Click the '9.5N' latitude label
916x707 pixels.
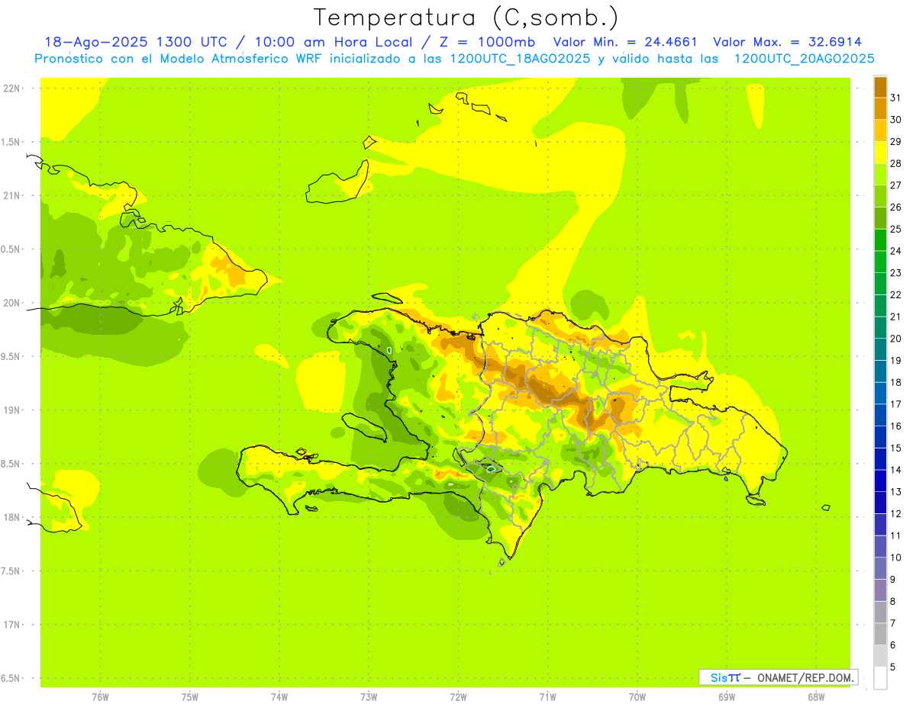(x=11, y=356)
